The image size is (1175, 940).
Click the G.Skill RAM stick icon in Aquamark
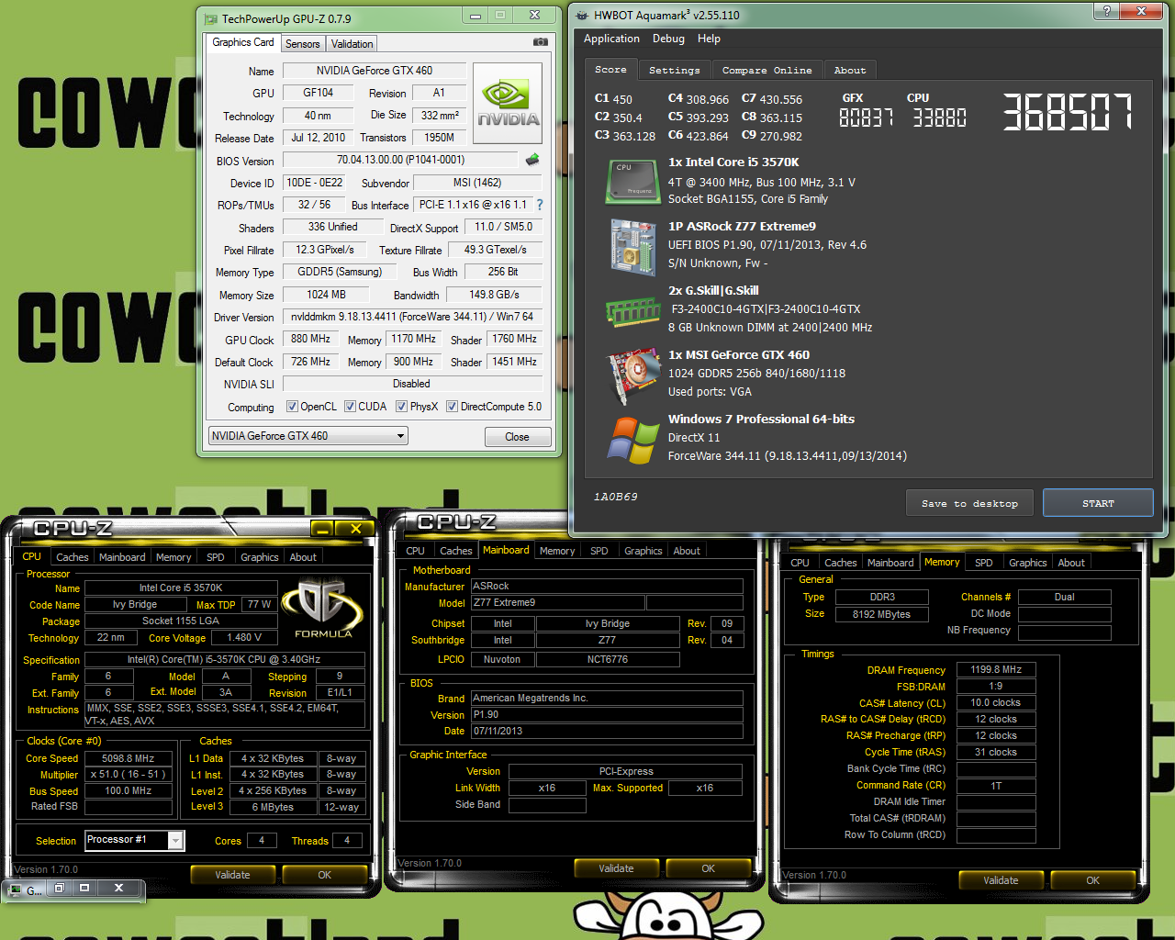[x=632, y=311]
